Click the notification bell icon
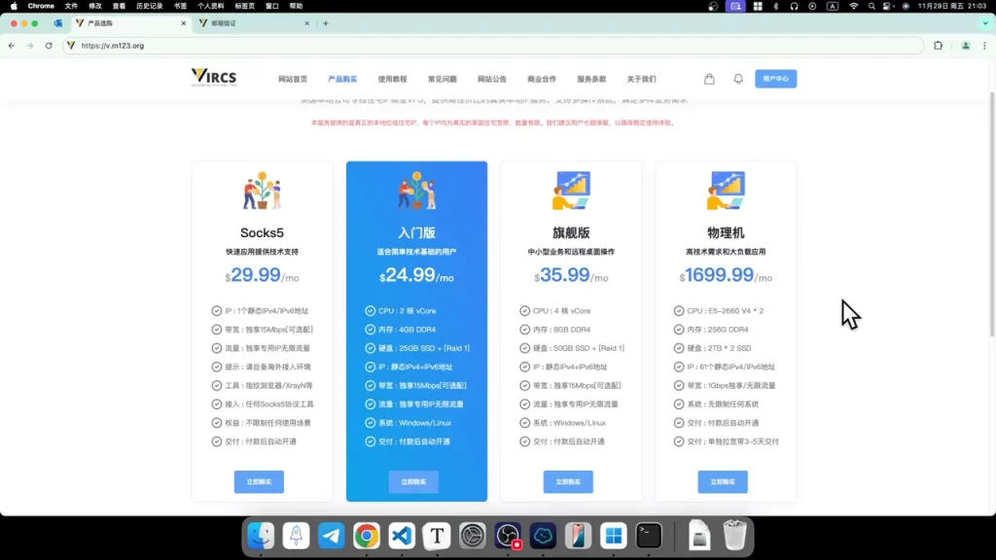The width and height of the screenshot is (996, 560). pyautogui.click(x=738, y=79)
